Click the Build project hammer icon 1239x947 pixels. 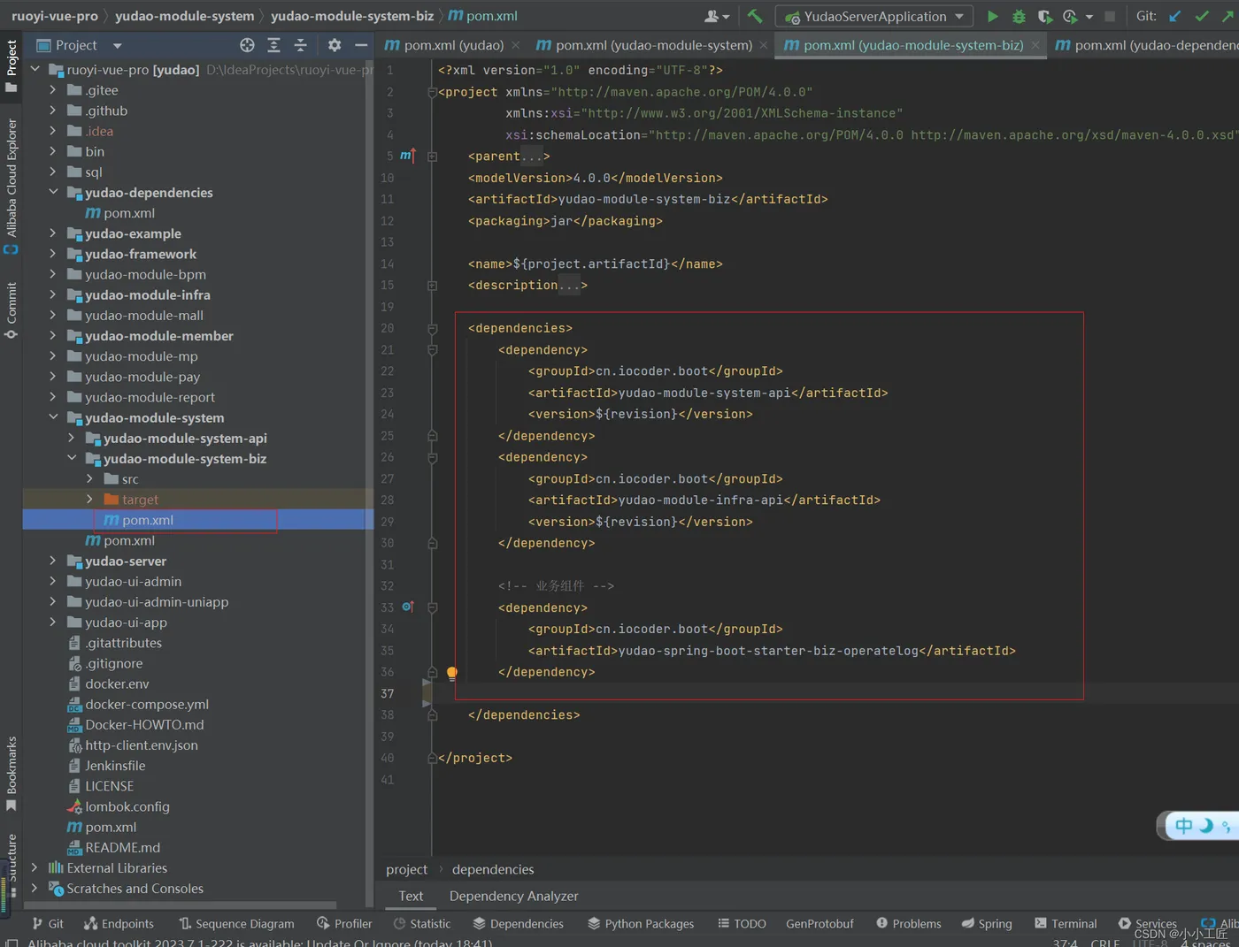(755, 16)
